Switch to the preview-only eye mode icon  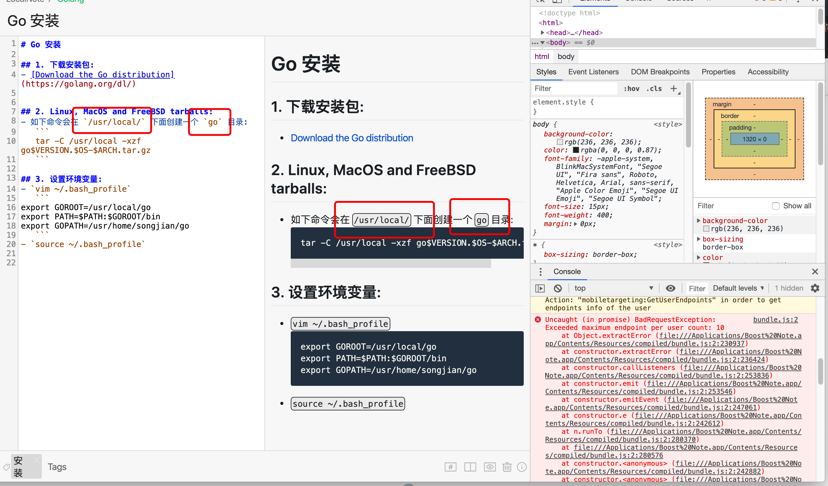tap(490, 467)
